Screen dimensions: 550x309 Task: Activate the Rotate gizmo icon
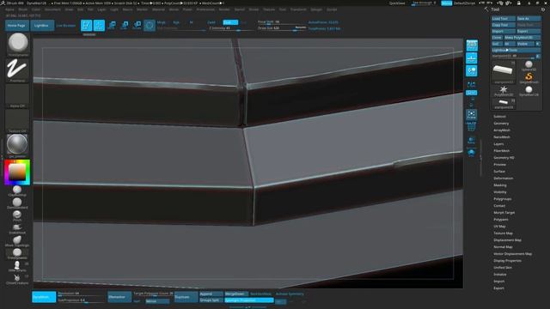(137, 25)
